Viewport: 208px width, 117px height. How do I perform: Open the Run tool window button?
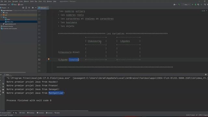[15, 113]
